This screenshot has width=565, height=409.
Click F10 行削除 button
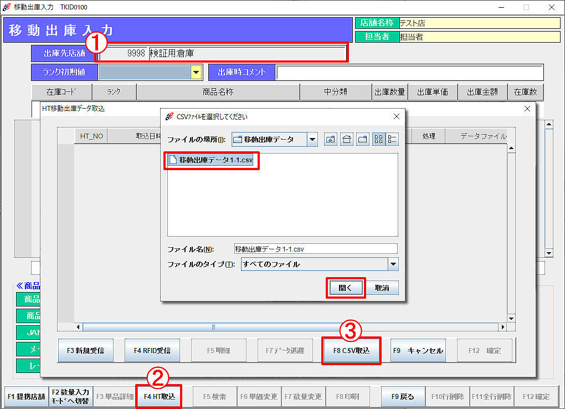tap(448, 396)
